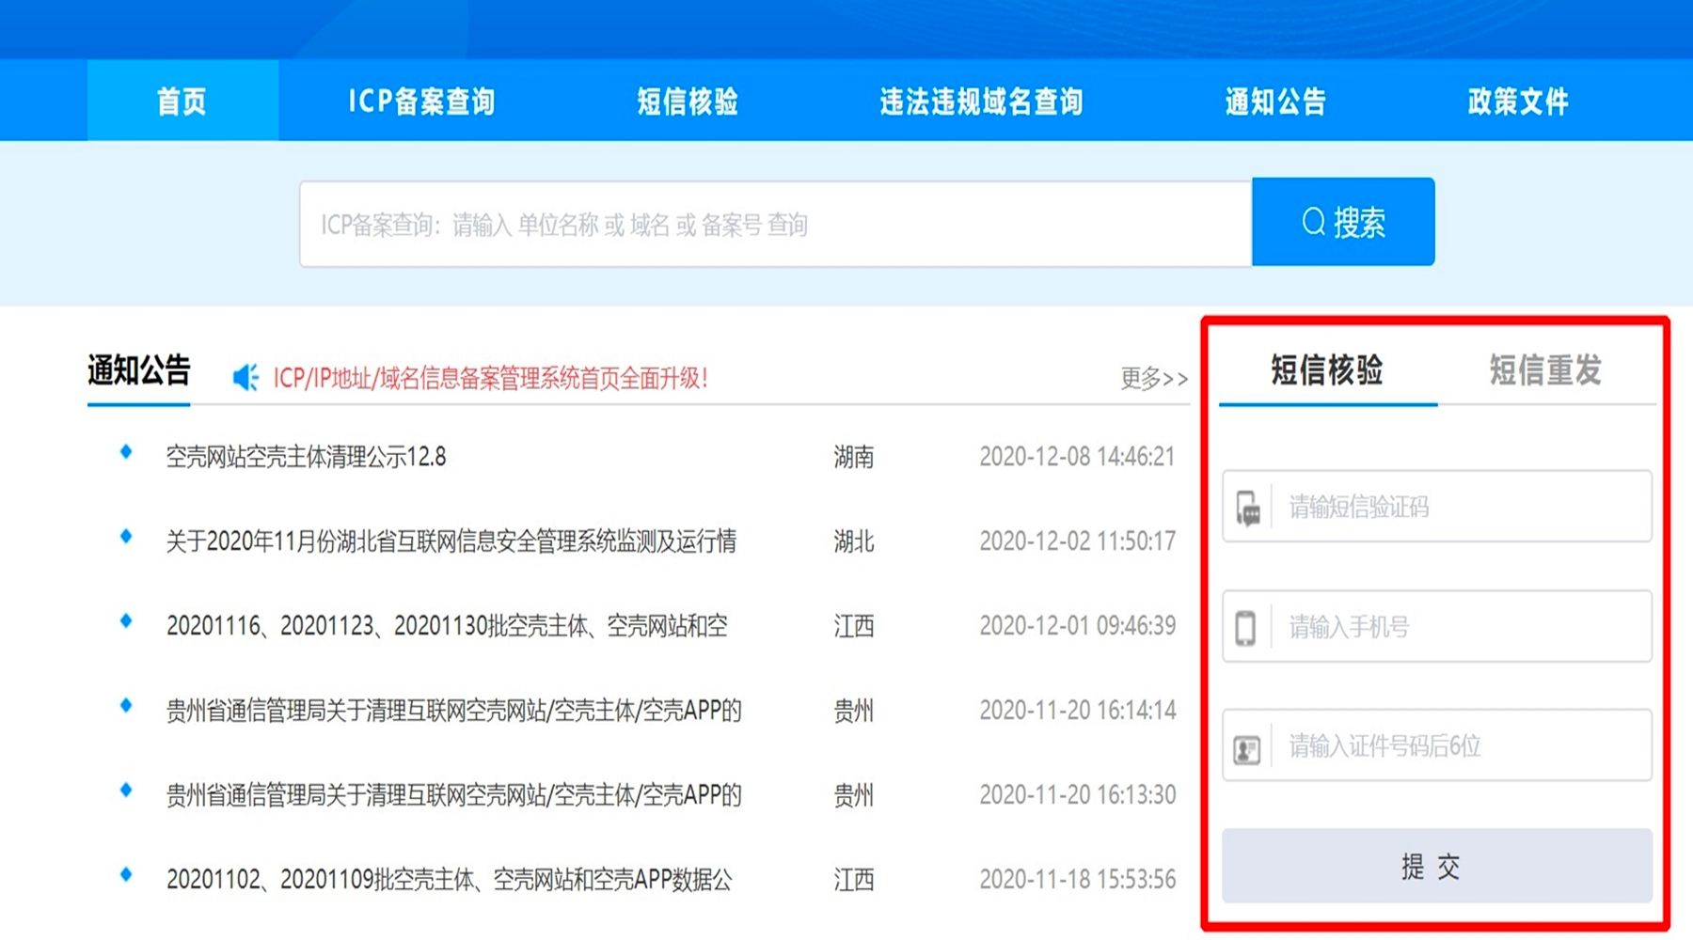
Task: Switch to the 短信重发 tab
Action: point(1544,370)
